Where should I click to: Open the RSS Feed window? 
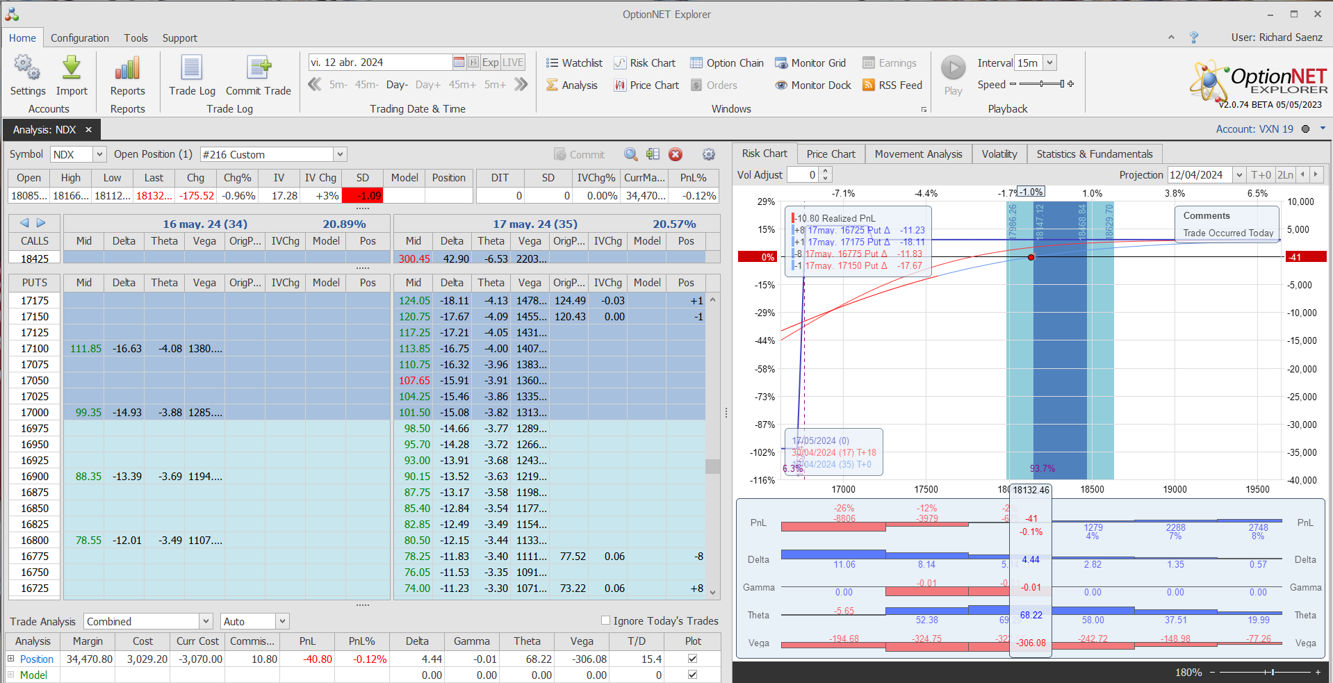[892, 85]
